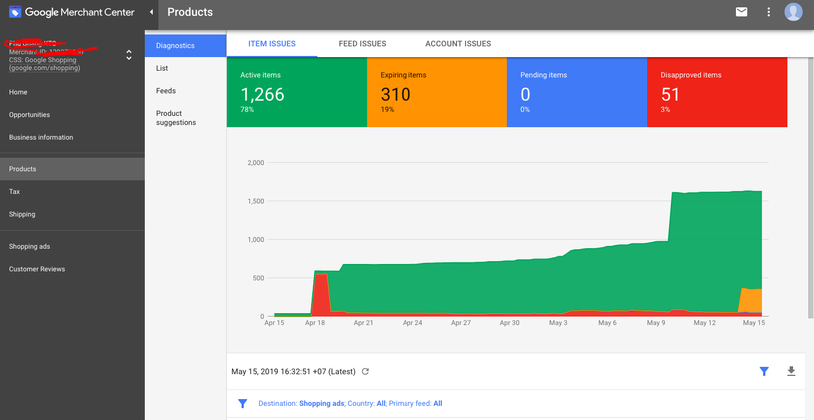Open the mail notifications icon
The width and height of the screenshot is (814, 420).
[x=741, y=12]
